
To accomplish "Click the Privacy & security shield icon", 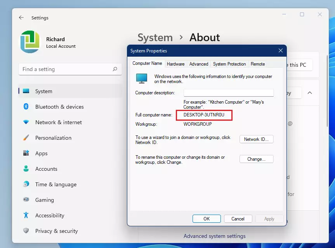I will (26, 231).
